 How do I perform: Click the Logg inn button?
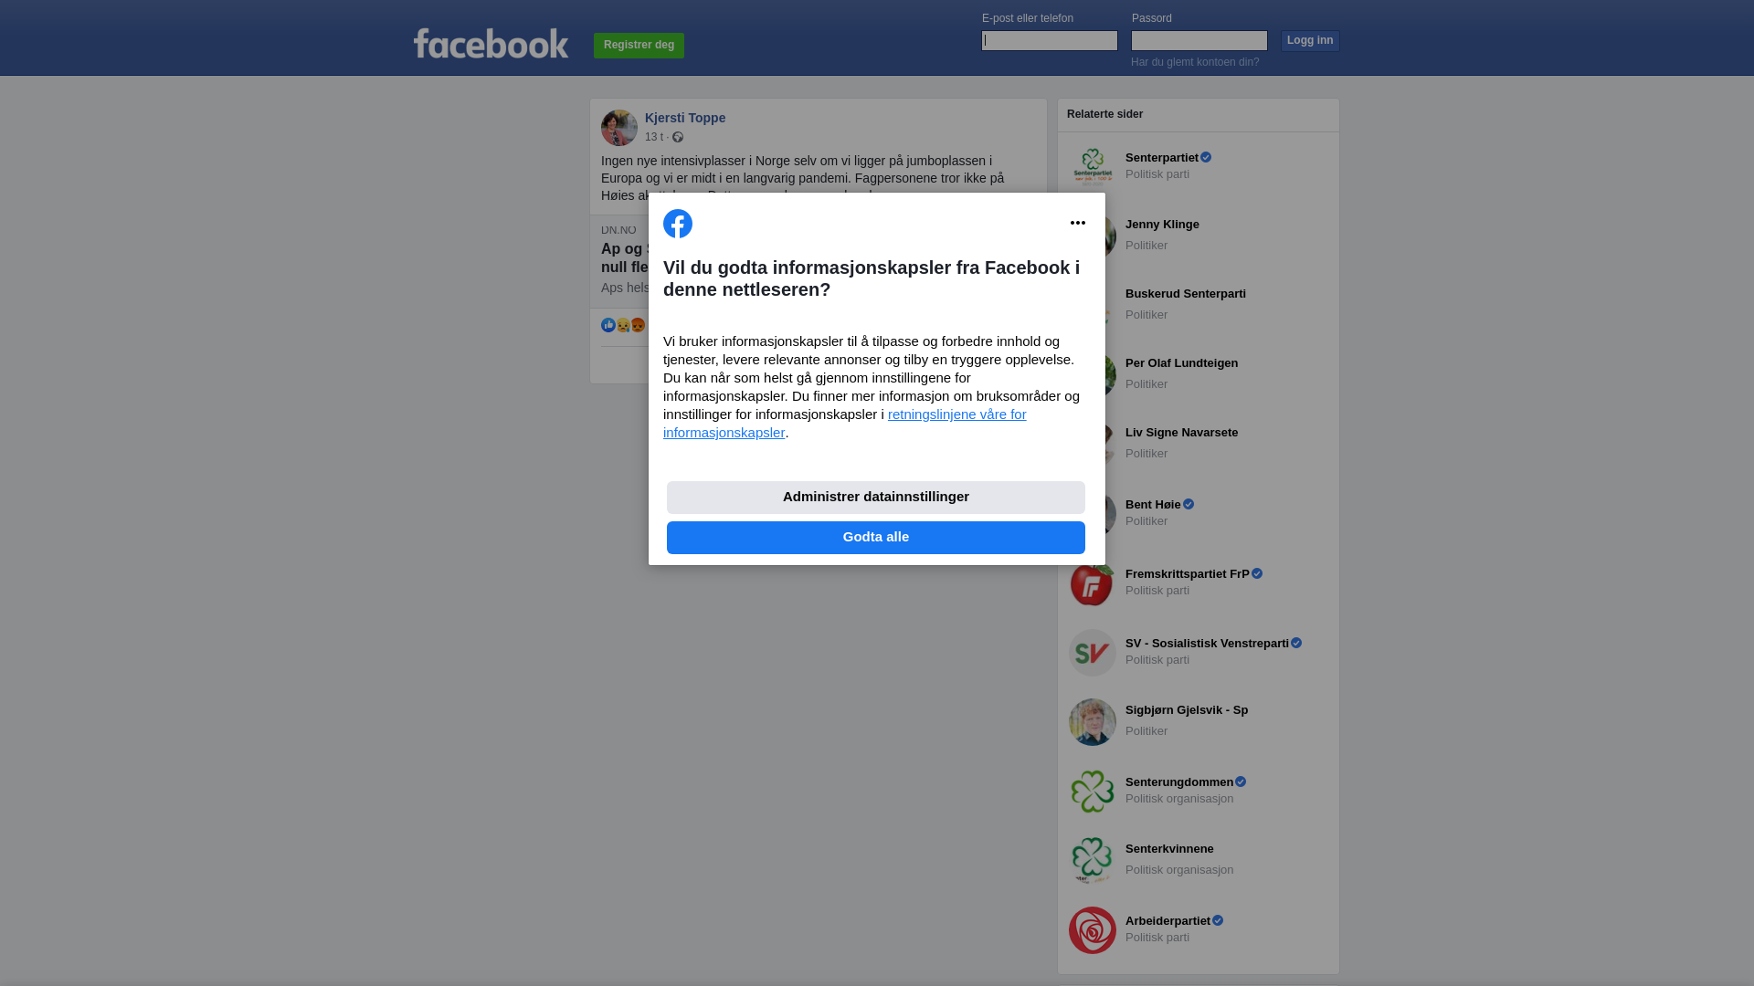(1310, 41)
